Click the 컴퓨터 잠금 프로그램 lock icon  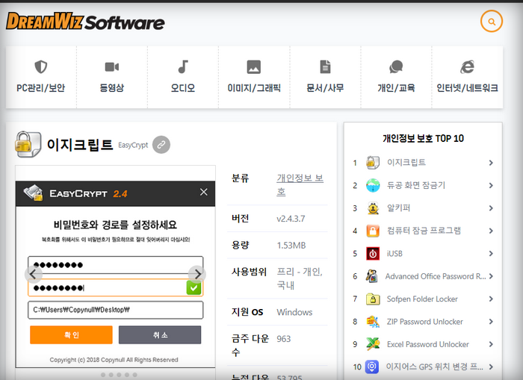[373, 231]
